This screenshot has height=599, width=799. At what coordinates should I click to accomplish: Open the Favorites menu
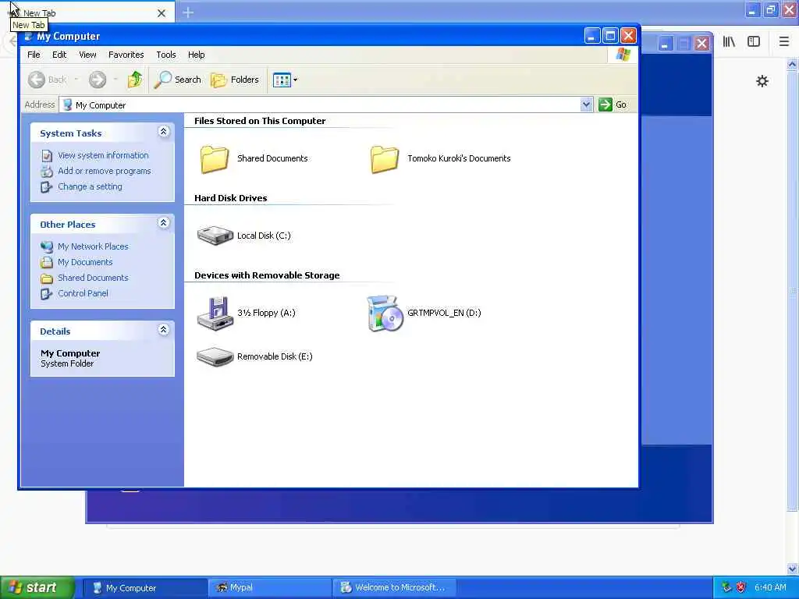point(126,55)
